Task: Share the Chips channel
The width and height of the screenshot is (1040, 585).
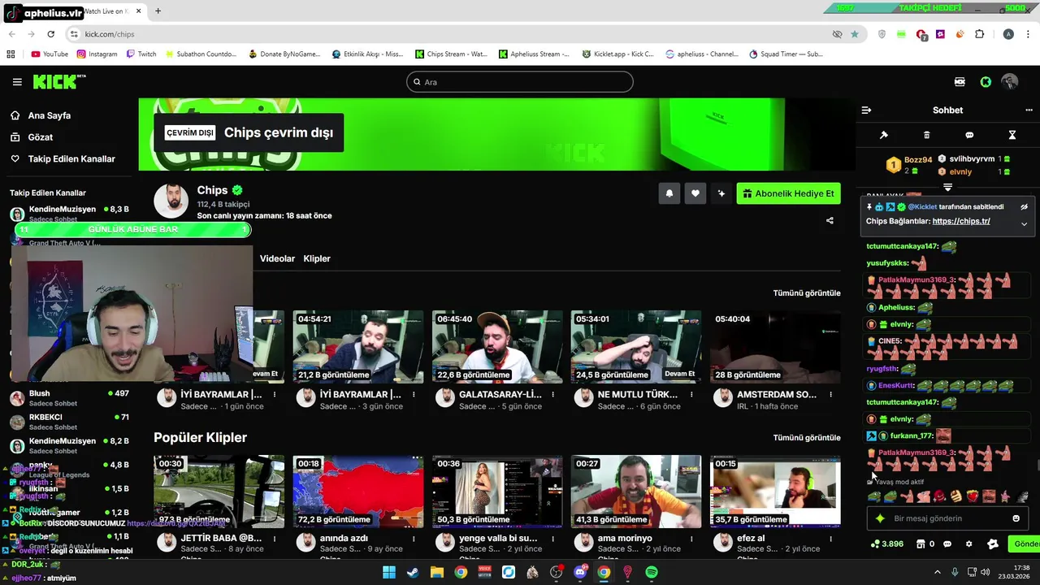Action: tap(830, 220)
